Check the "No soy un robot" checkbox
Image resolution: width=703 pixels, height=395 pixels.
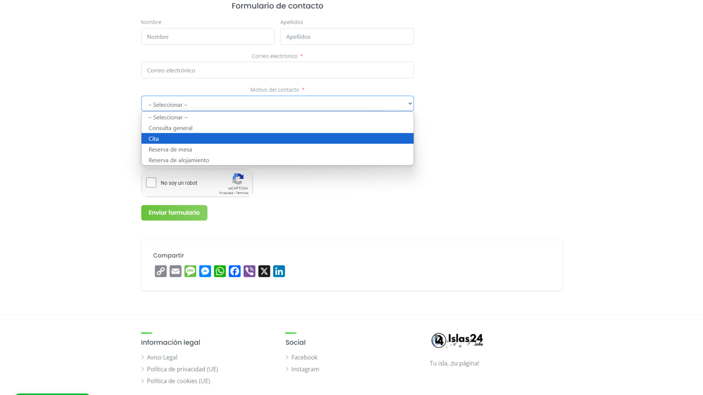(x=151, y=183)
